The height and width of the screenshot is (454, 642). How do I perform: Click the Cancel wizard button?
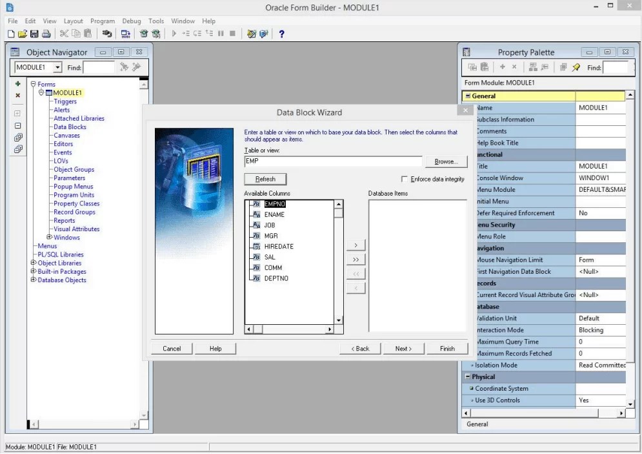(x=172, y=349)
